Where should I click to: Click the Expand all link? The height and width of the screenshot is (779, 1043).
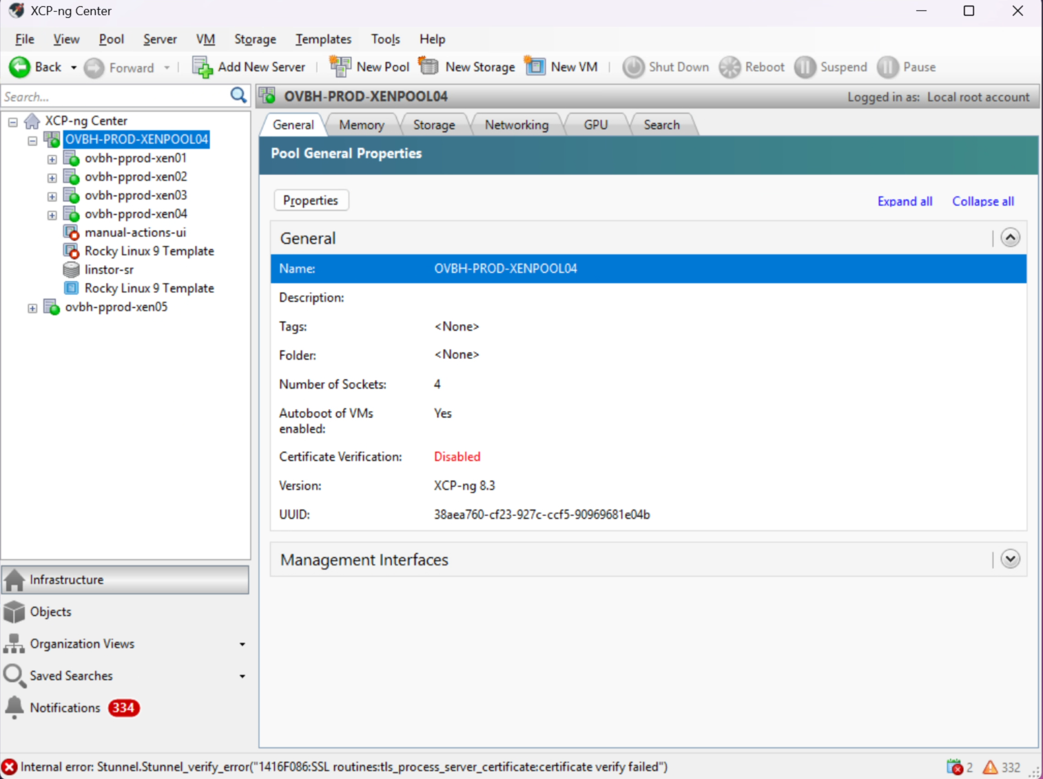(905, 201)
